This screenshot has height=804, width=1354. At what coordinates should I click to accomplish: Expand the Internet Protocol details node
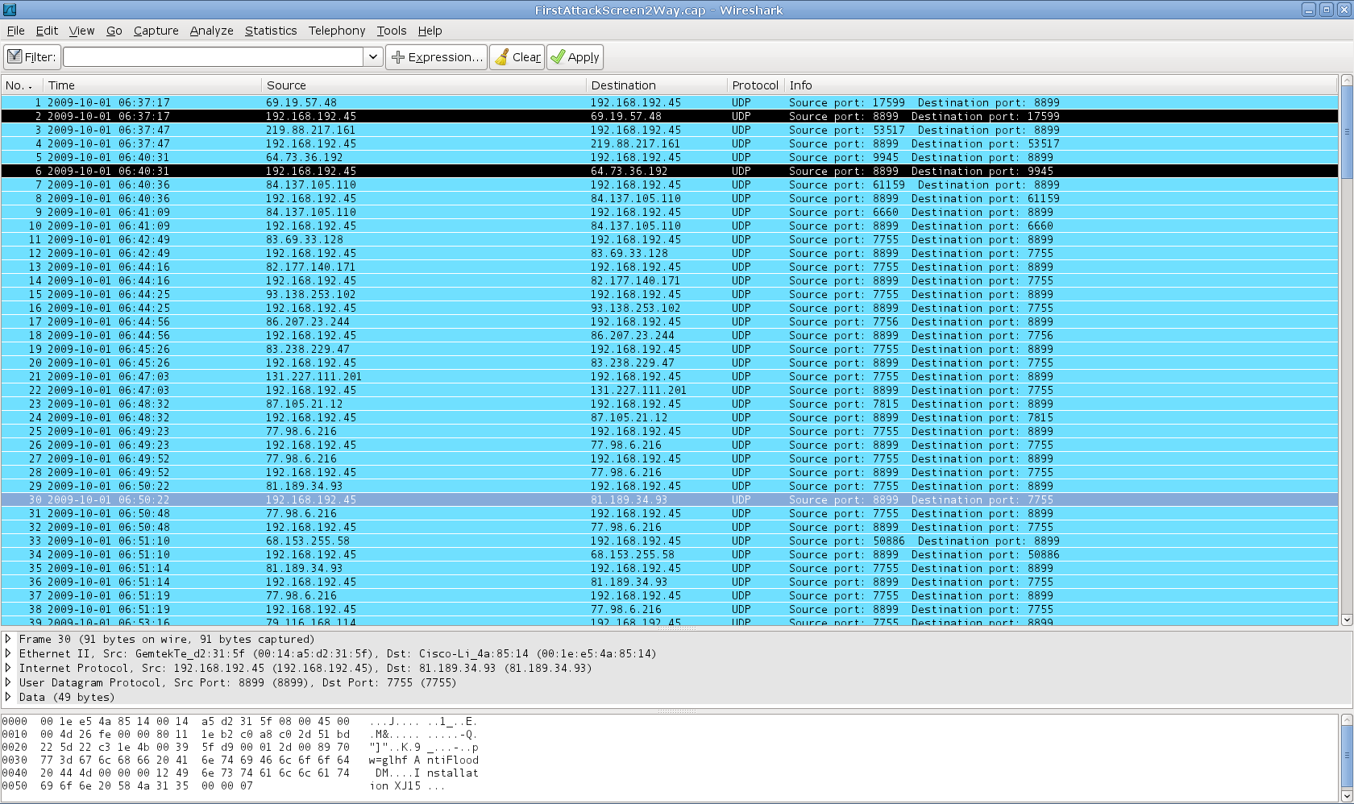tap(9, 668)
